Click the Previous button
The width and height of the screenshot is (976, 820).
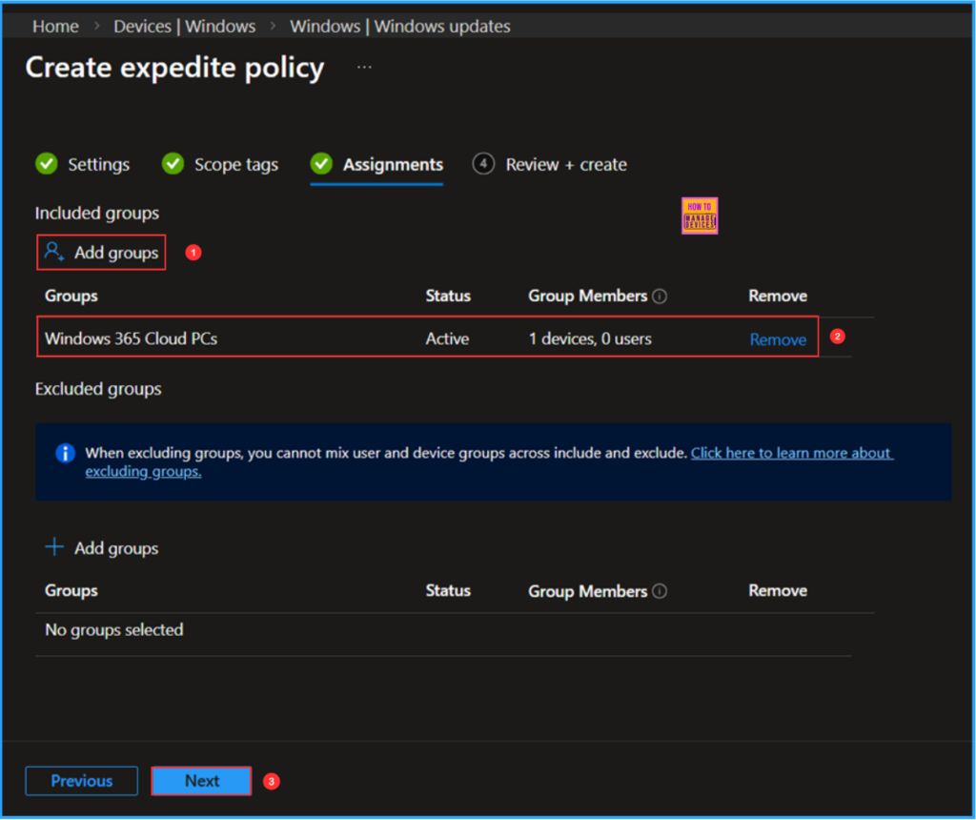tap(81, 780)
